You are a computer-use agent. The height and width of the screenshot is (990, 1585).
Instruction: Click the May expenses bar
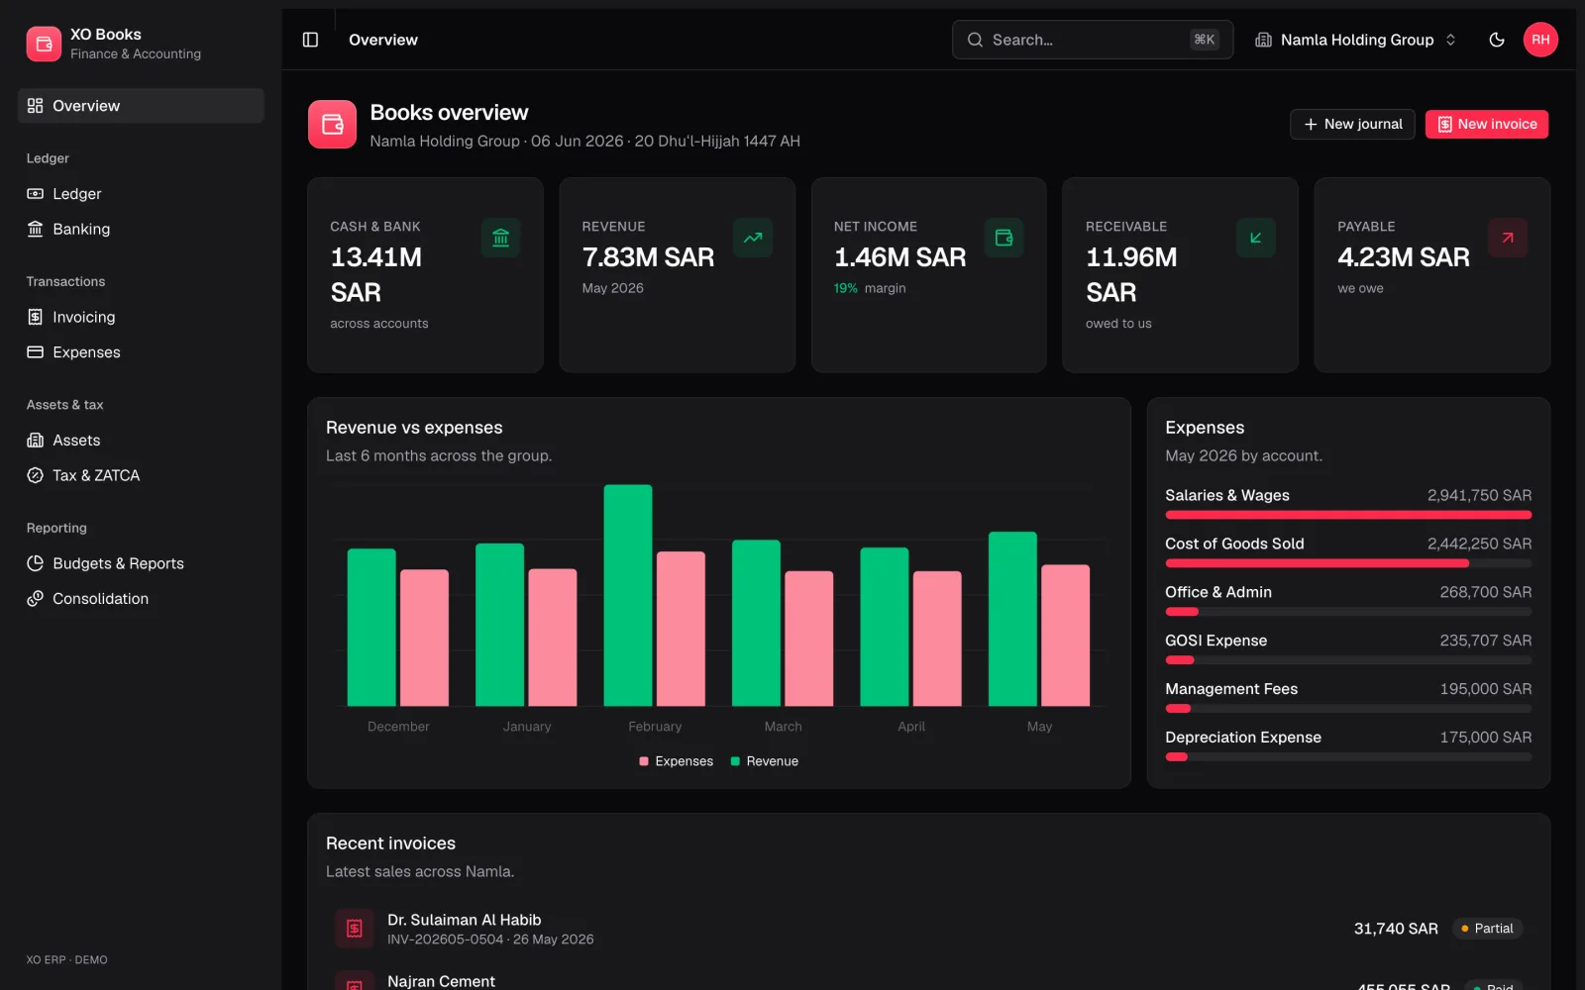pyautogui.click(x=1066, y=636)
